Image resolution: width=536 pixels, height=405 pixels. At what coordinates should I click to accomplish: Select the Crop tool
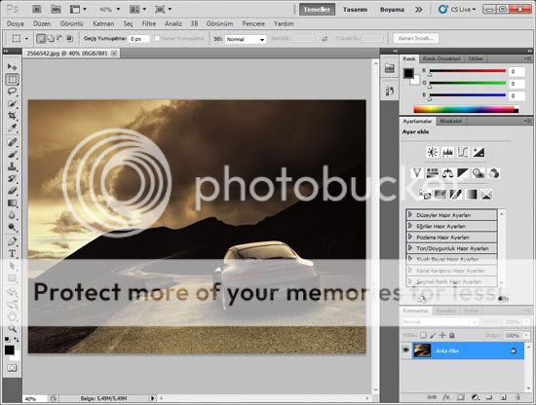pos(12,116)
